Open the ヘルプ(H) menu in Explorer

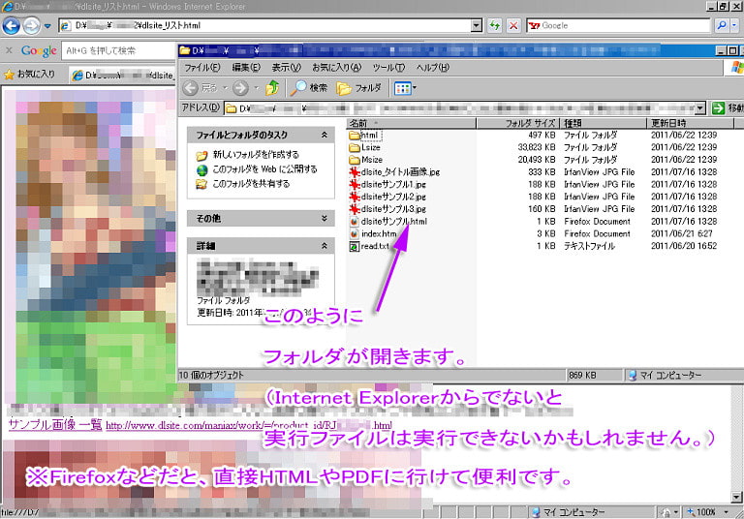tap(432, 68)
